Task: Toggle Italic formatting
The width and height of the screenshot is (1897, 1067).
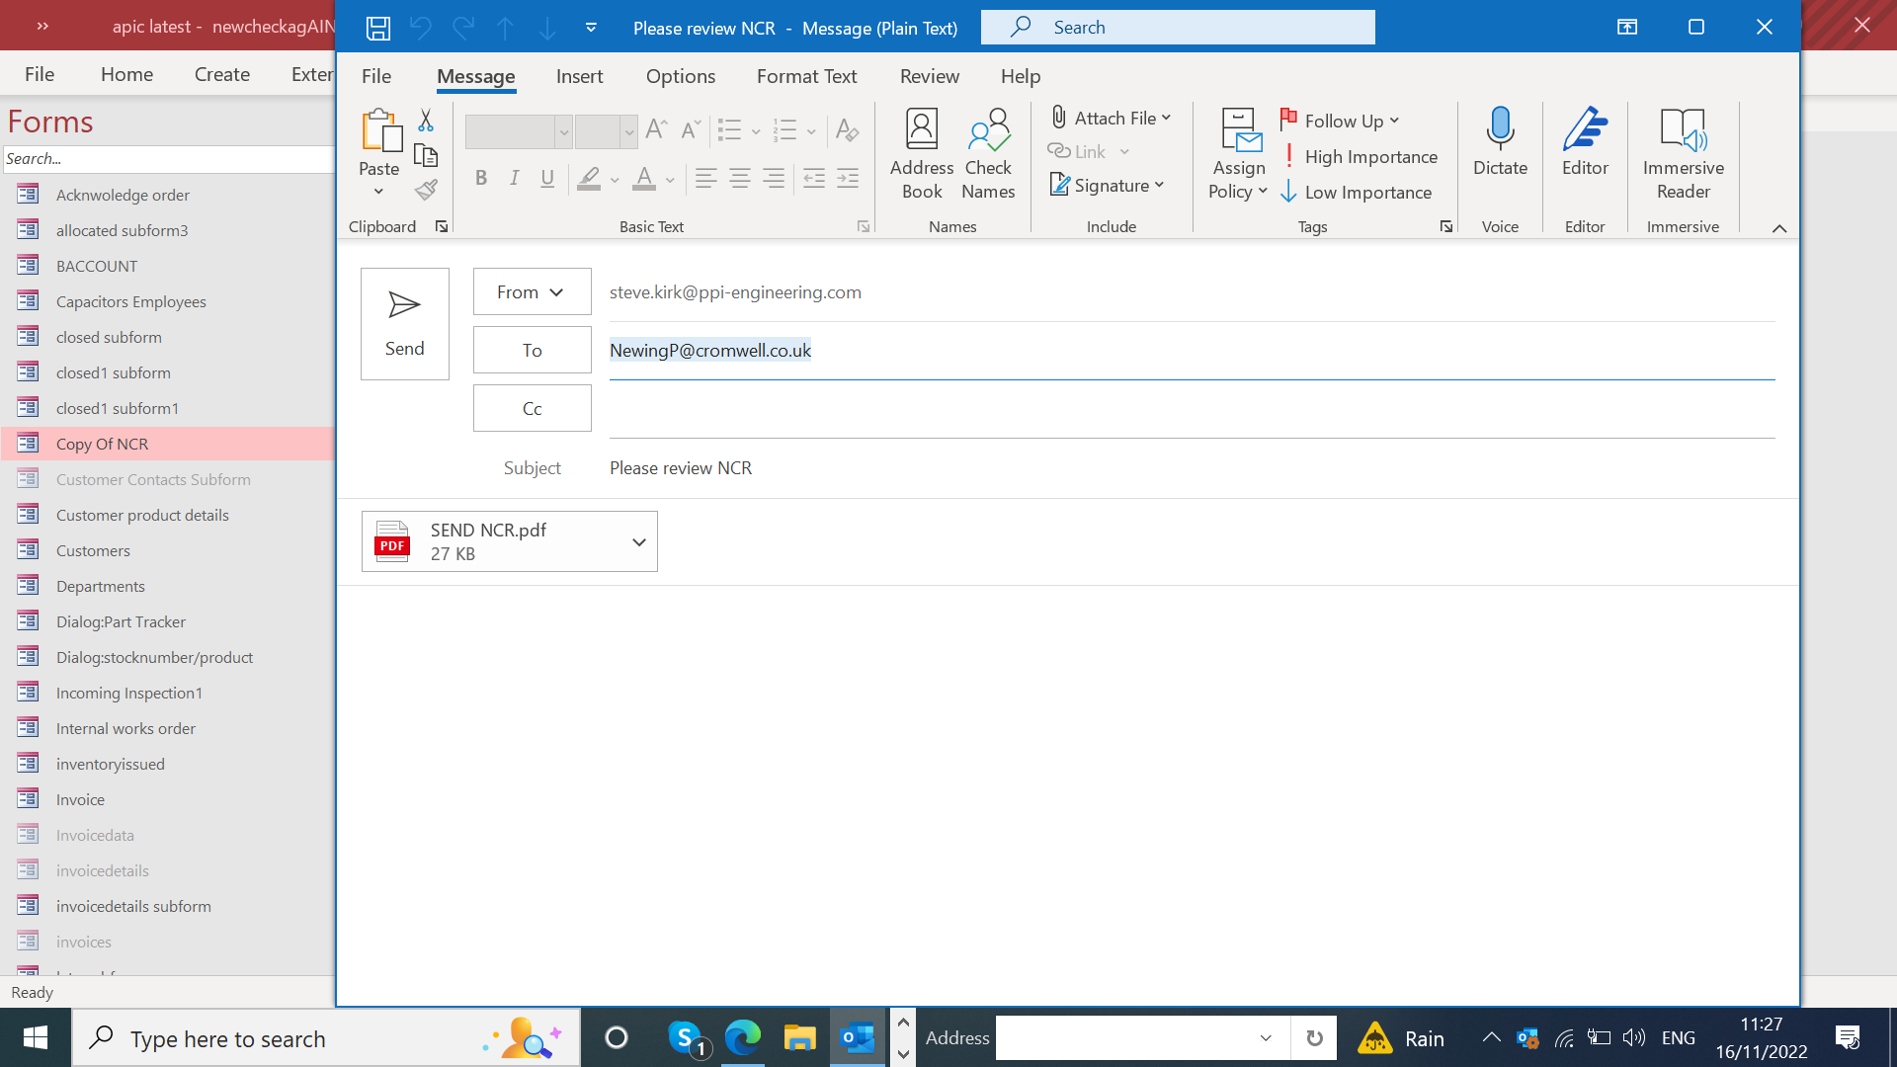Action: point(514,179)
